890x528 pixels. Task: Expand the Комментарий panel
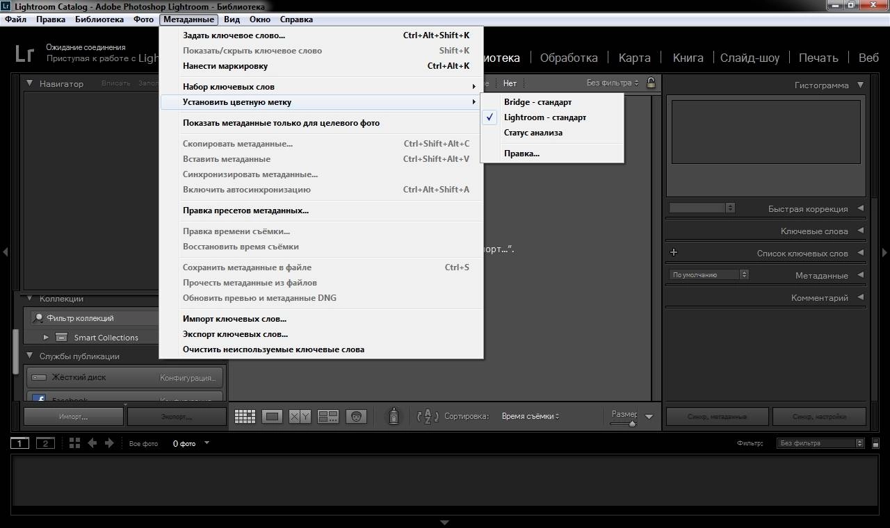click(860, 297)
